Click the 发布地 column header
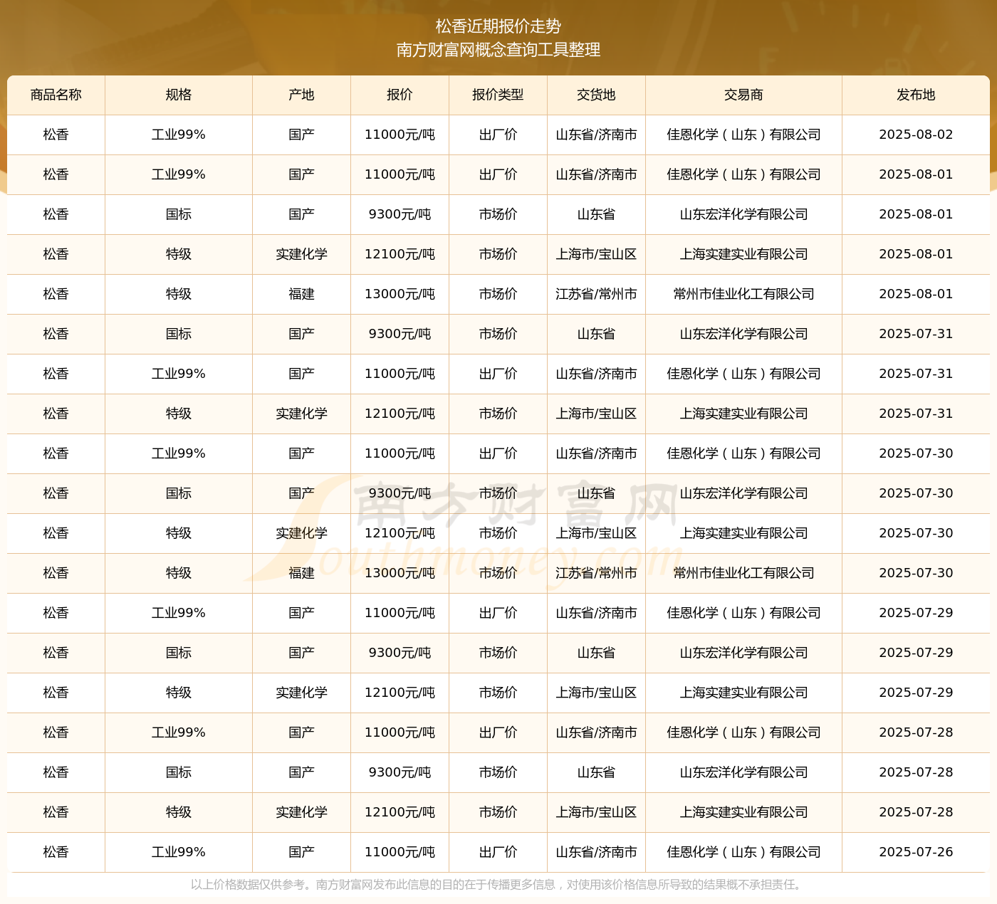 (x=916, y=95)
